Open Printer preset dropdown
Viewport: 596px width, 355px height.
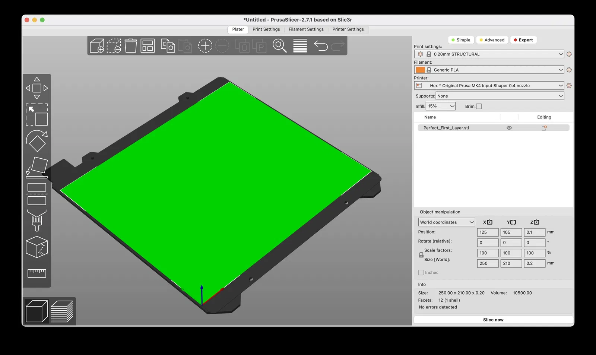point(489,85)
